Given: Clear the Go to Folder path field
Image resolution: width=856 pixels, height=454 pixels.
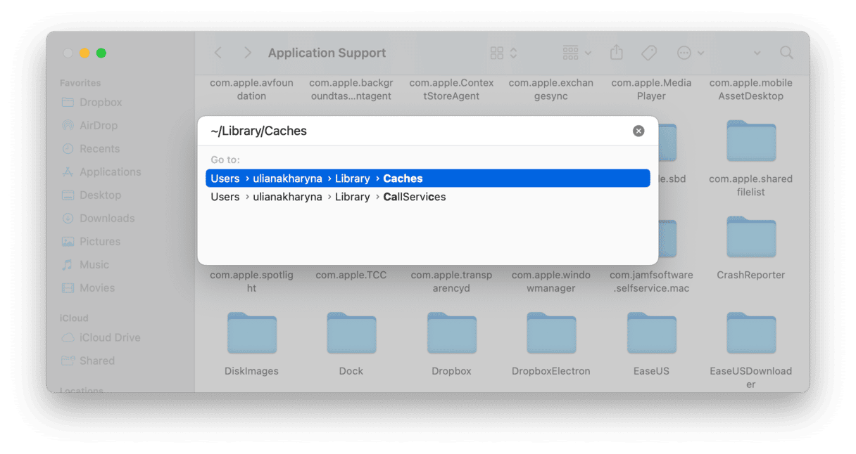Looking at the screenshot, I should click(638, 131).
